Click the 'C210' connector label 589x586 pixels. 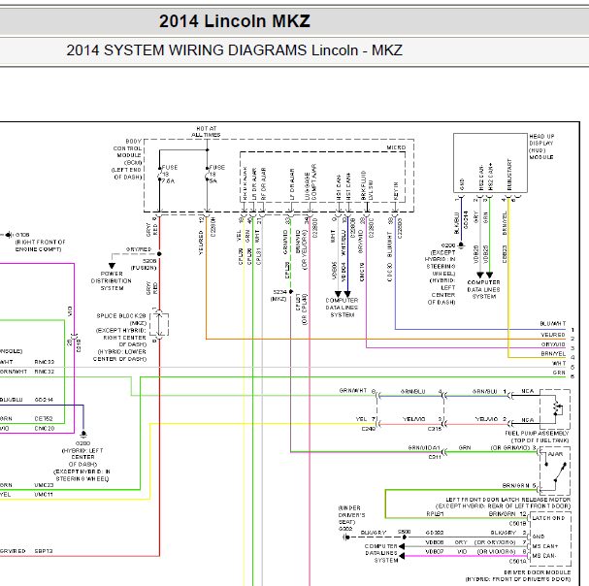point(79,344)
